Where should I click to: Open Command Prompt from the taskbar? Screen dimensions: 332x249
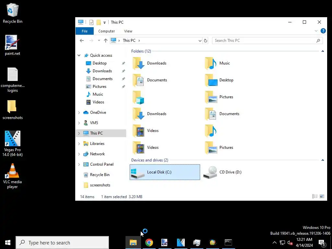pyautogui.click(x=228, y=243)
